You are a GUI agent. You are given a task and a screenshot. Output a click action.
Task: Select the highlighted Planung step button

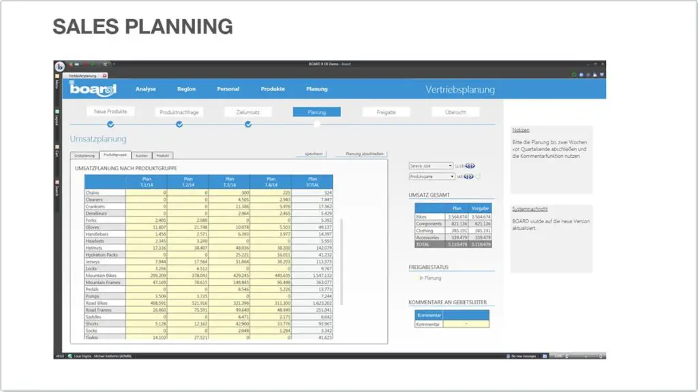click(x=316, y=112)
